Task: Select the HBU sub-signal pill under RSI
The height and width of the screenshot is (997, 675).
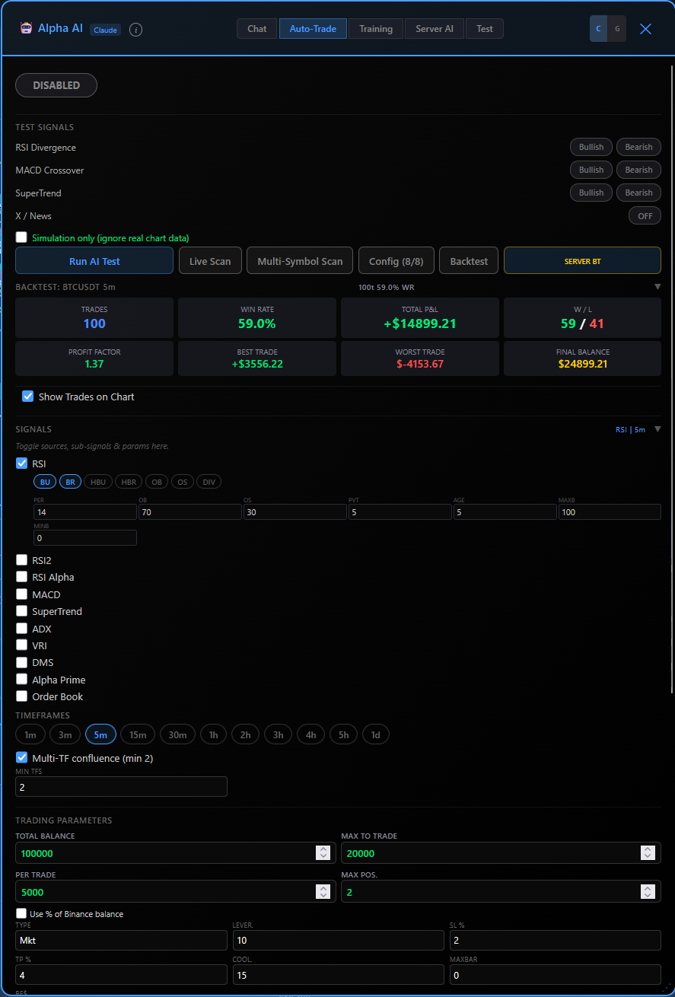Action: [97, 481]
